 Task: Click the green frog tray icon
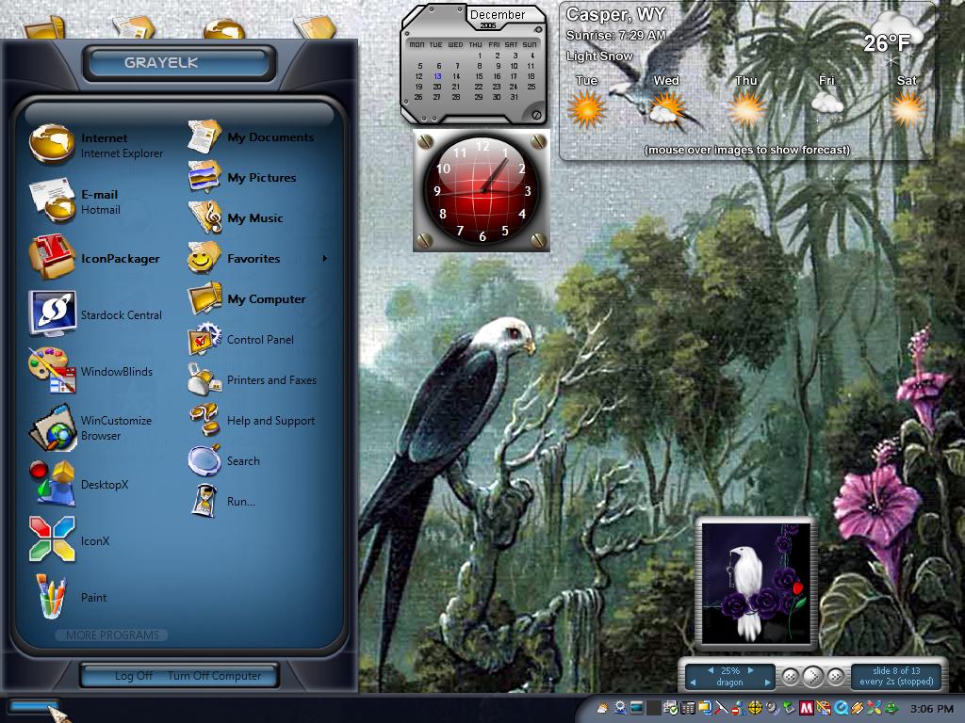tap(891, 708)
